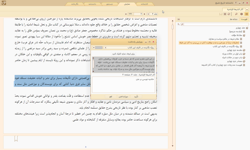Click the bookmark ribbon icon in the toolbar
The height and width of the screenshot is (150, 250).
(x=221, y=14)
